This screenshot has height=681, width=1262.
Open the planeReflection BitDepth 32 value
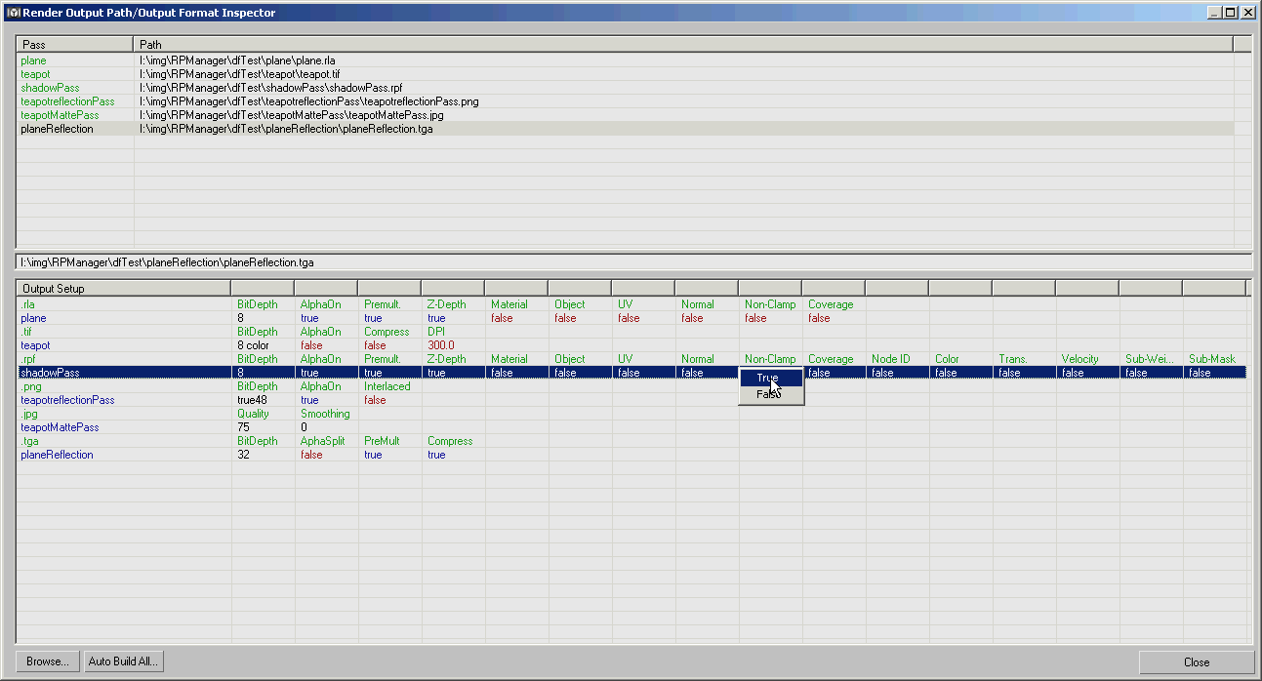pos(243,455)
